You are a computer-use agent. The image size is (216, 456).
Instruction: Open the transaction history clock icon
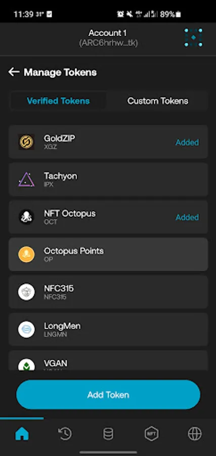[x=65, y=434]
